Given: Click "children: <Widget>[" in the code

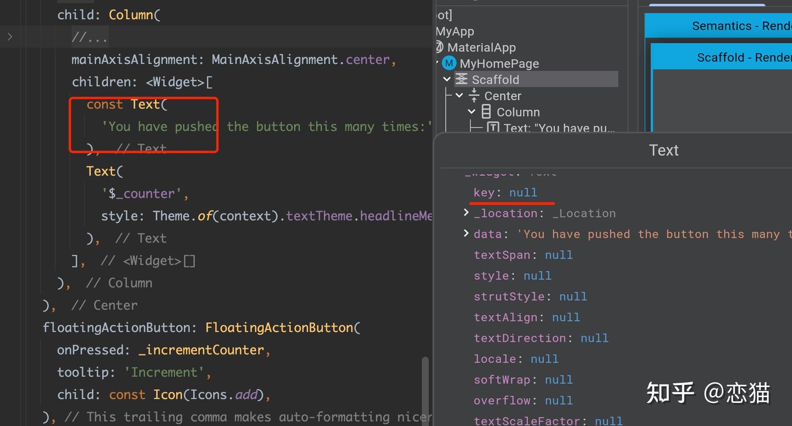Looking at the screenshot, I should [142, 82].
